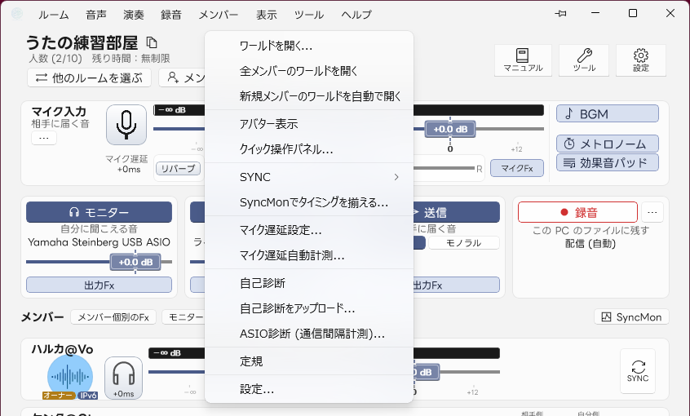Click the monitor volume +0.0 dB slider handle

pos(135,262)
